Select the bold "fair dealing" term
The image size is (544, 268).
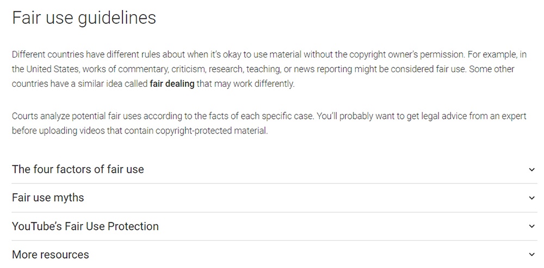tap(172, 84)
